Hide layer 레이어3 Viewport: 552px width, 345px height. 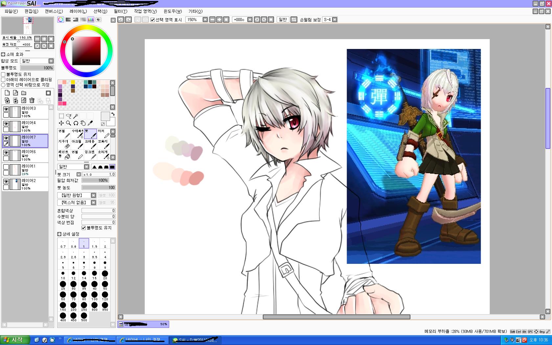[6, 109]
